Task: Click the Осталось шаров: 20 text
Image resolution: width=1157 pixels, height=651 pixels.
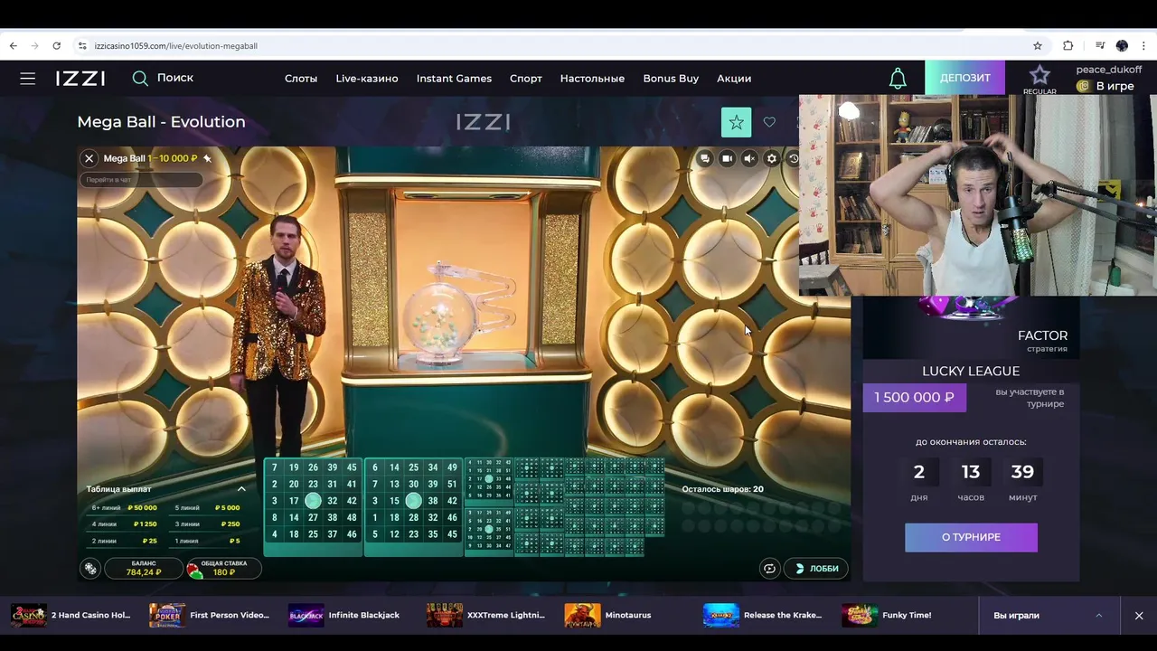Action: coord(722,489)
